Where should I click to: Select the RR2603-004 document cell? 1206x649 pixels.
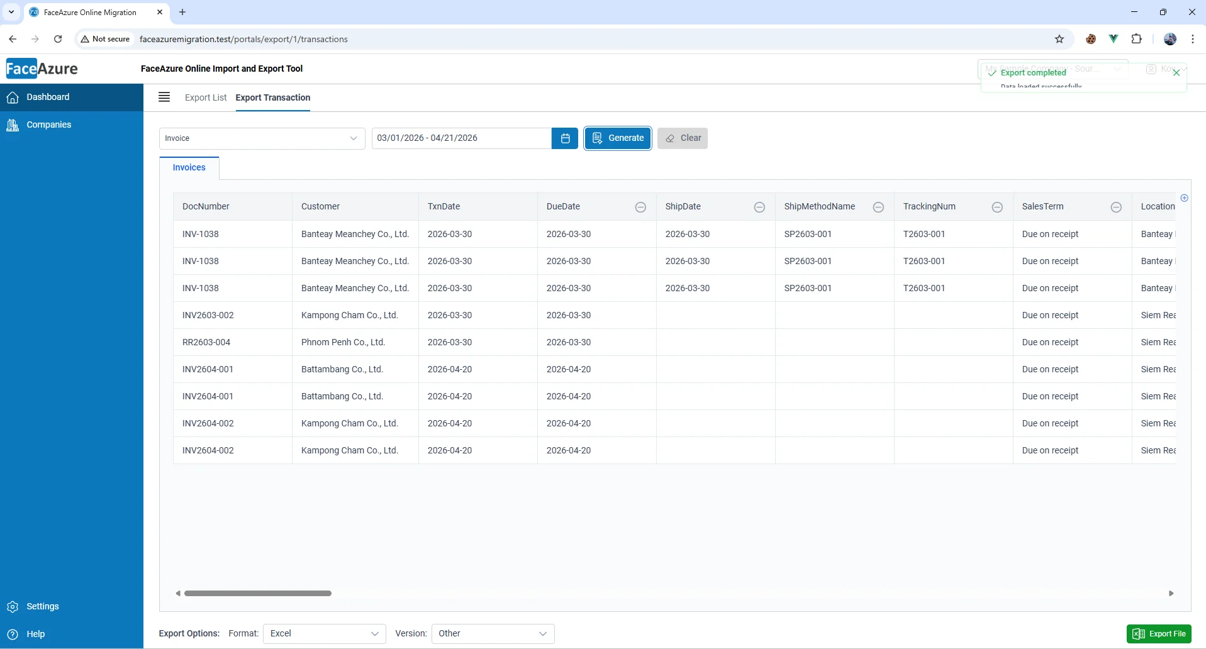click(x=233, y=342)
